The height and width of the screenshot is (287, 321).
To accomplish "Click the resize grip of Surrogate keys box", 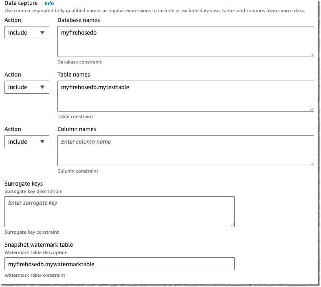I will [x=232, y=225].
